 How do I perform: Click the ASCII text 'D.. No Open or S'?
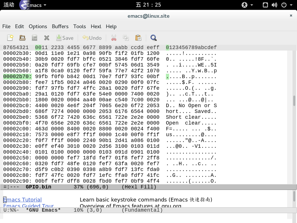(191, 106)
